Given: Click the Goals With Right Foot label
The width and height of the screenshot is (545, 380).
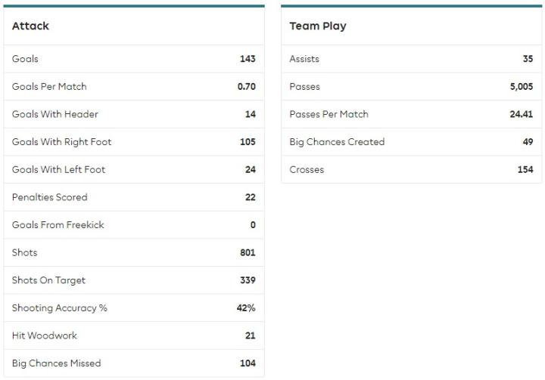Looking at the screenshot, I should (61, 142).
